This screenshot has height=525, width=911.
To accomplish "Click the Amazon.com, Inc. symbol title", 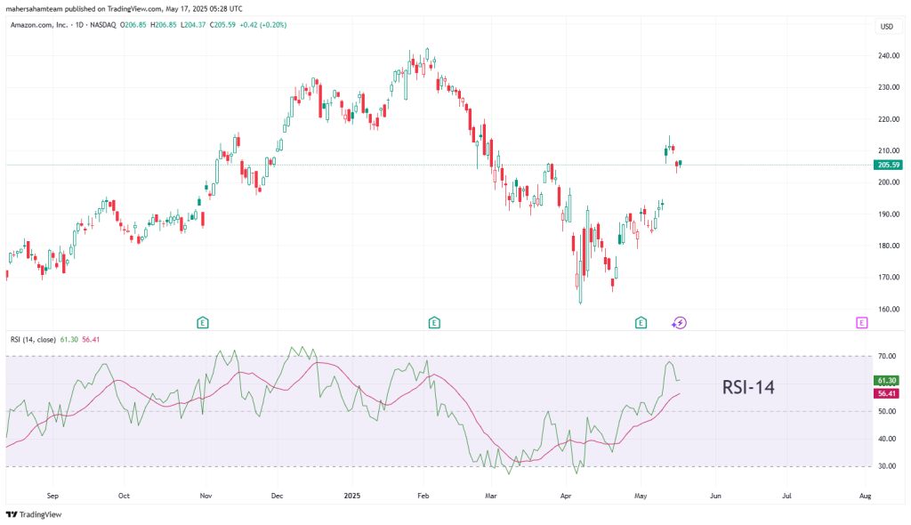I will (x=39, y=26).
